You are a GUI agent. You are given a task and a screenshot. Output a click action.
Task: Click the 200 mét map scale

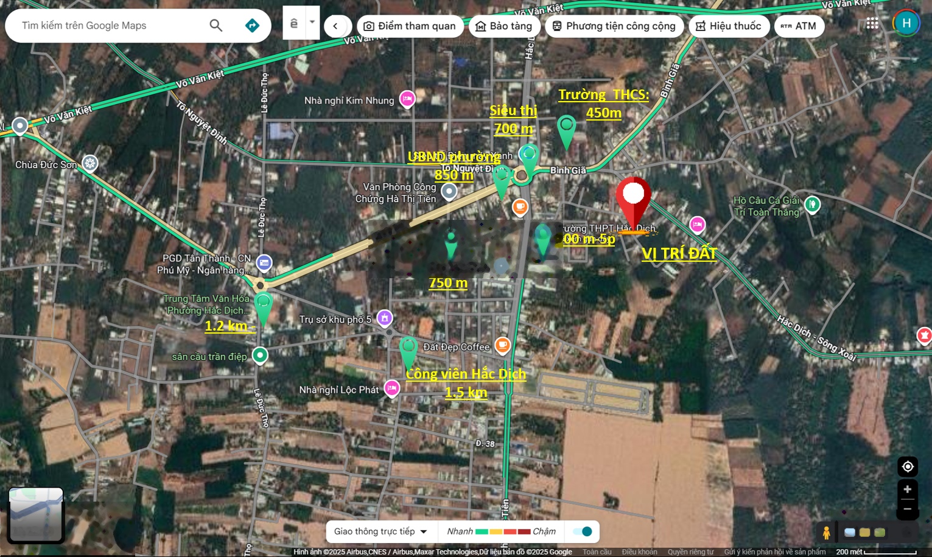[x=877, y=552]
